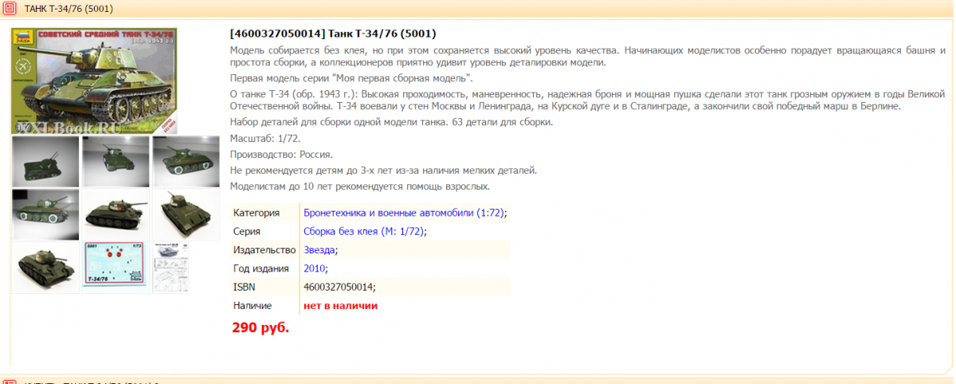Open the decal sheet thumbnail labeled 5001 T-34/76

[115, 268]
